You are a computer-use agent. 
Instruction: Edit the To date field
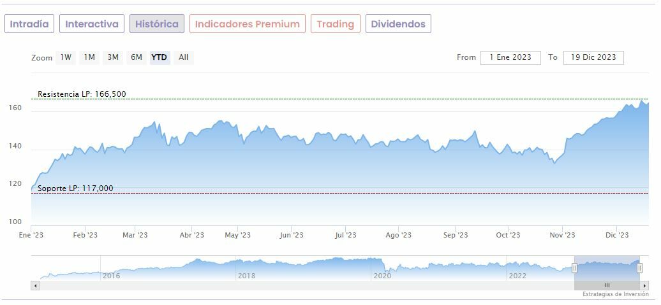[593, 57]
